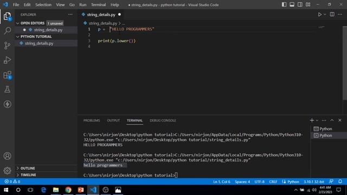Open Explorer views and more actions
Screen dimensions: 347x195
tap(70, 15)
